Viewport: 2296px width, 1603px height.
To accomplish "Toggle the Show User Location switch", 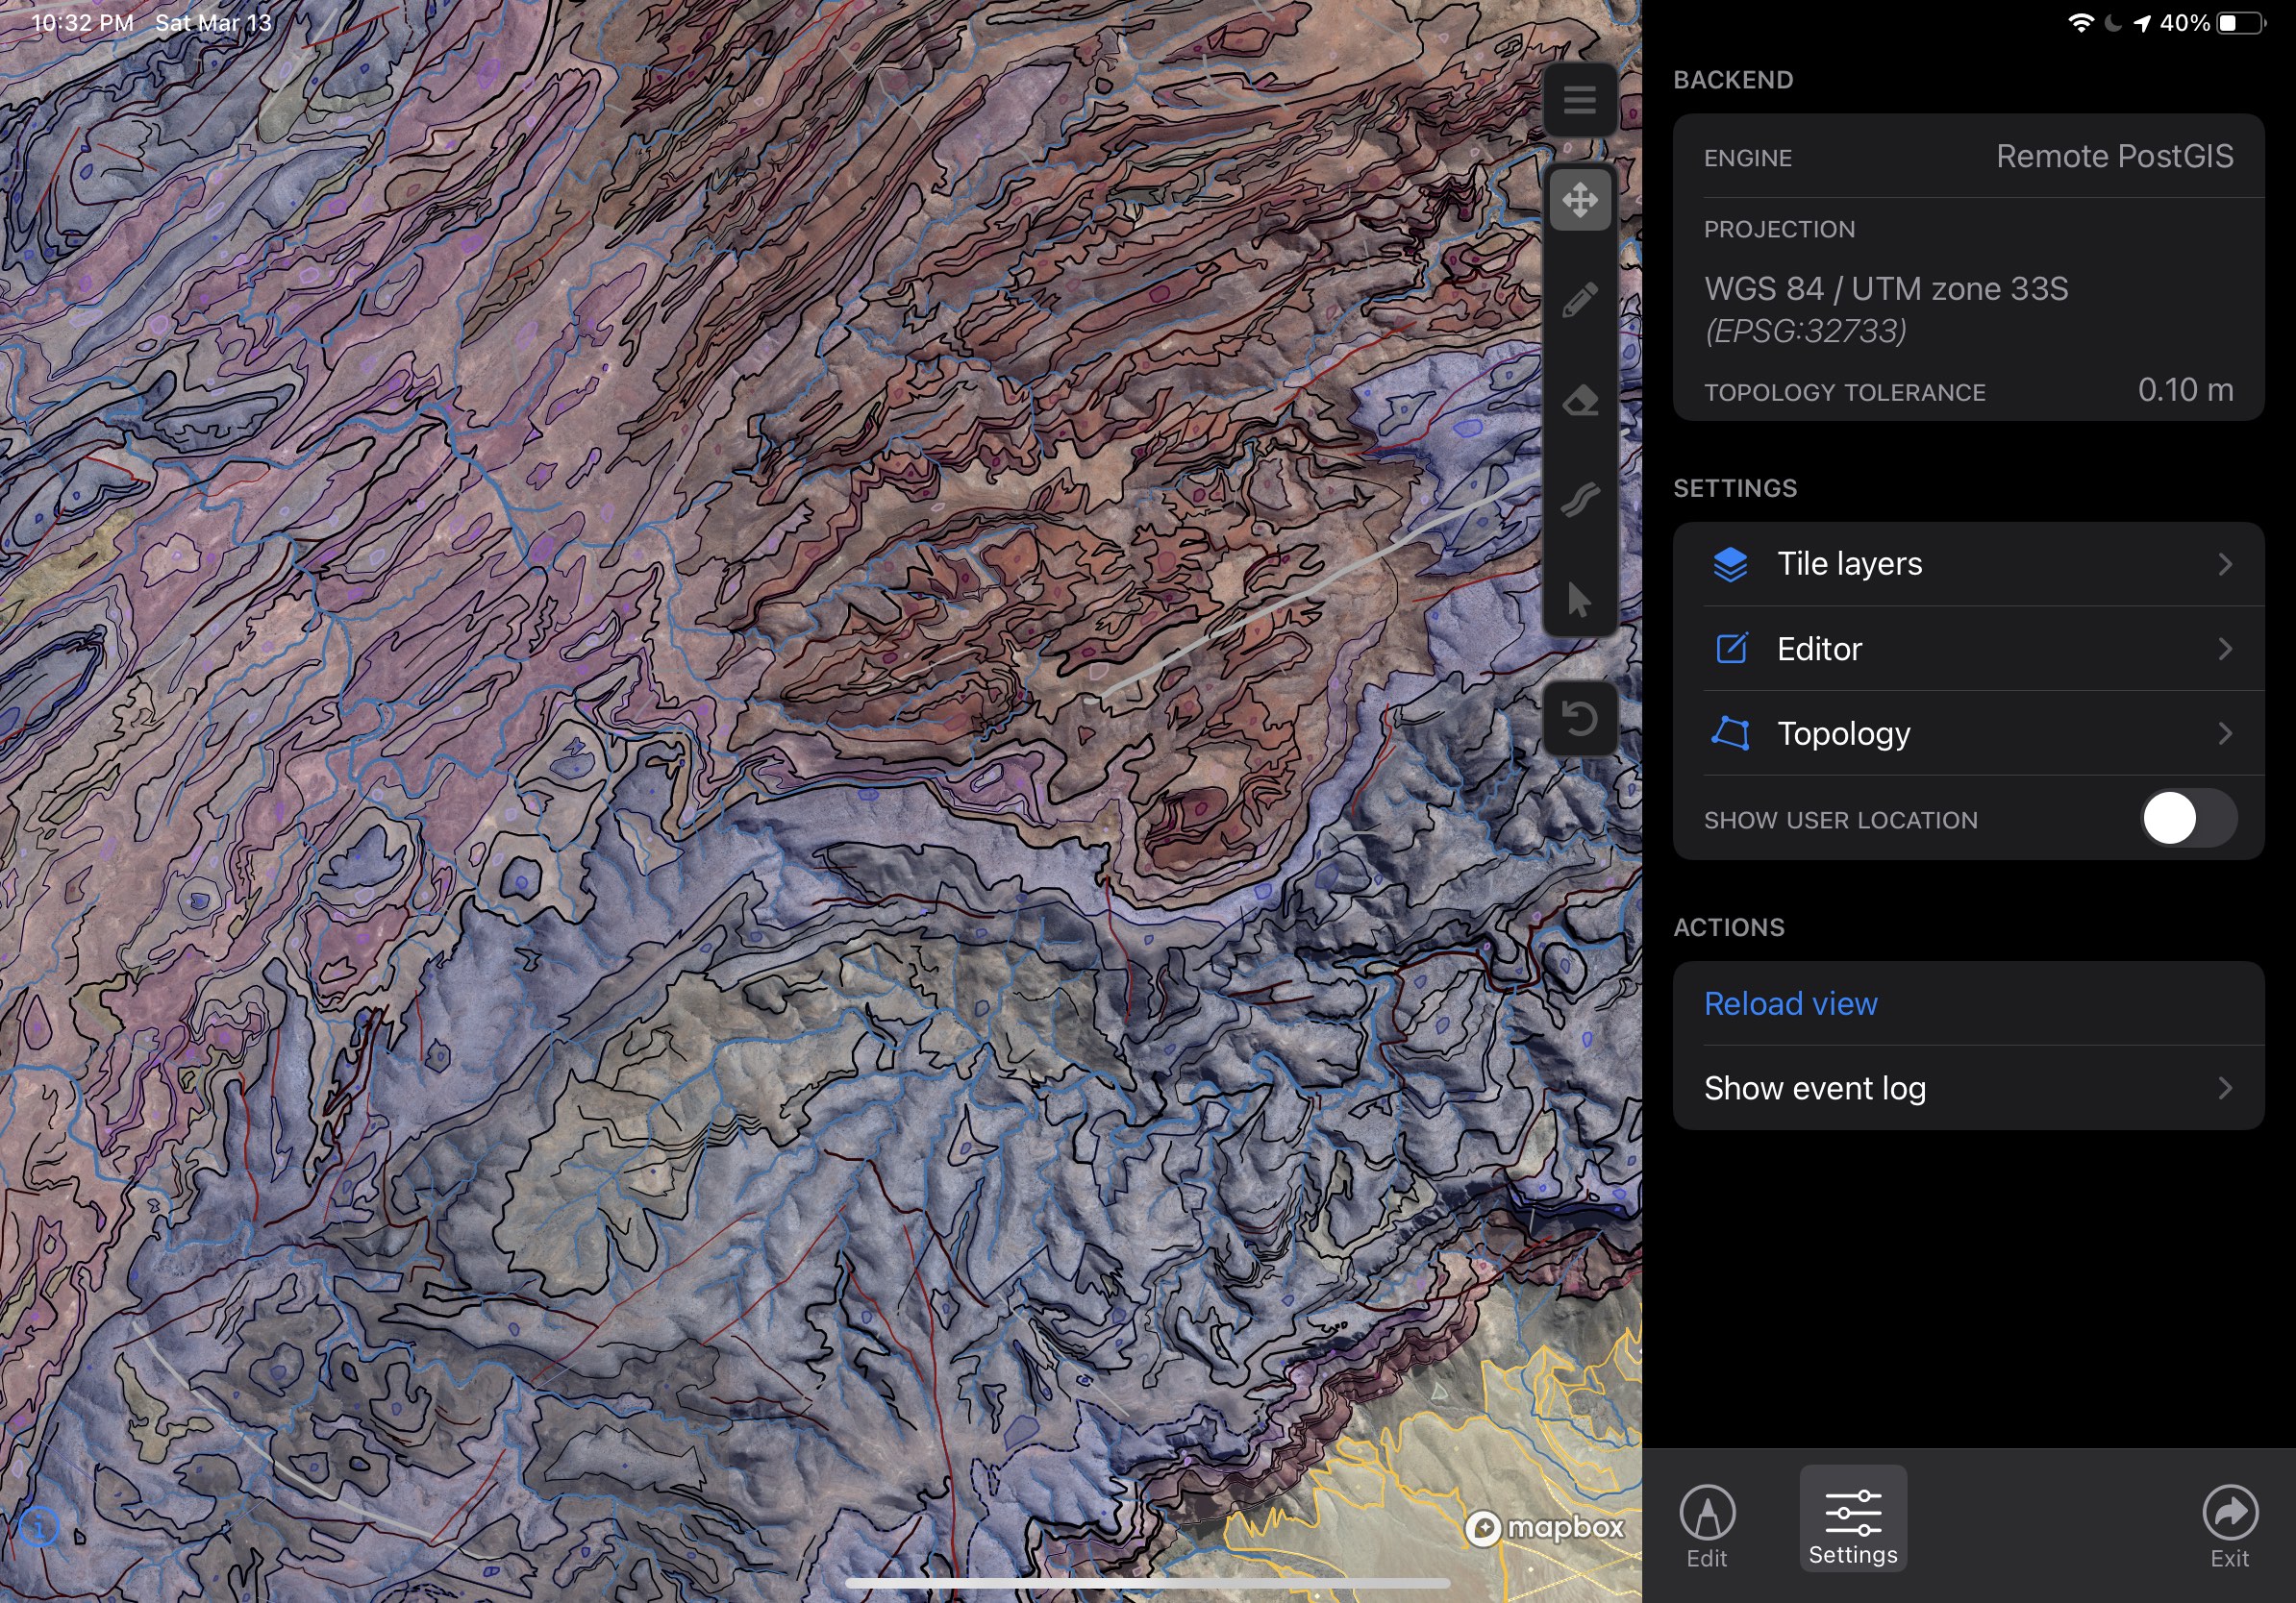I will point(2187,819).
